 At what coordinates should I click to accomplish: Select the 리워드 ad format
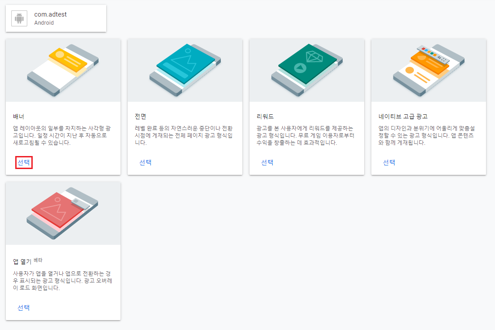267,162
